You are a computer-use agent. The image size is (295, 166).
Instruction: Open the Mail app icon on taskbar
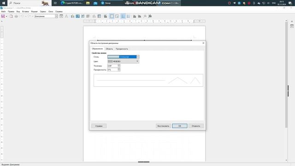coord(95,3)
